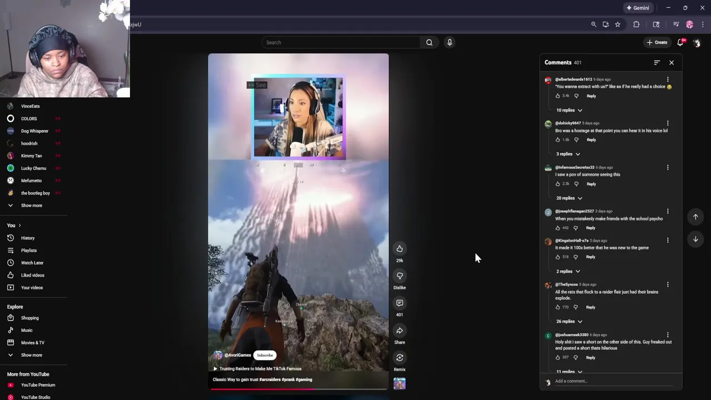Reply to dohicky9647's comment
This screenshot has width=711, height=400.
pos(591,140)
